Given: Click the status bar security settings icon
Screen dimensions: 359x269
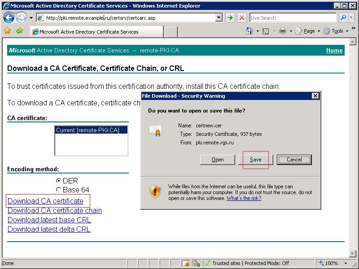Looking at the screenshot, I should pyautogui.click(x=196, y=263).
